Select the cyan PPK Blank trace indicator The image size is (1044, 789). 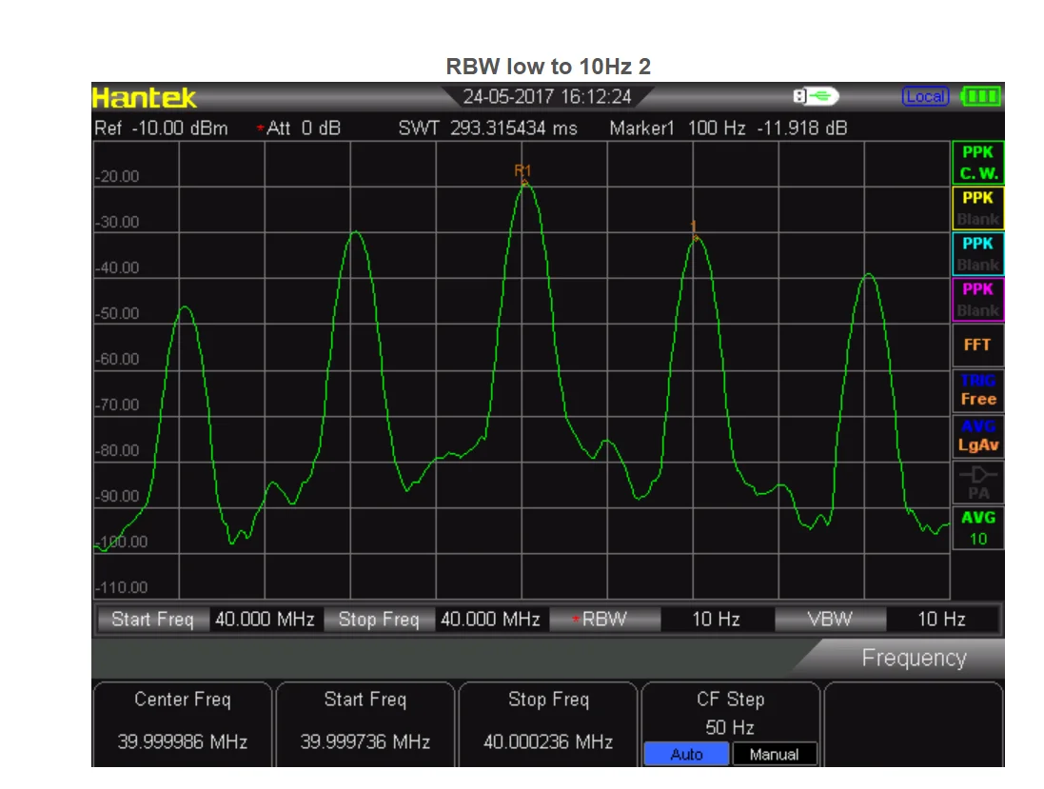click(x=978, y=254)
